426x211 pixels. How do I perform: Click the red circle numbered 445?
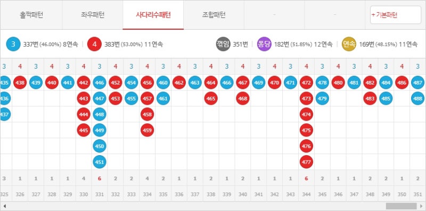84,130
